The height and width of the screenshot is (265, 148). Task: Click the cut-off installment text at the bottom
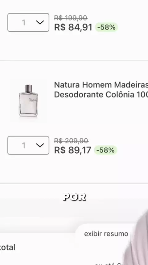110,264
